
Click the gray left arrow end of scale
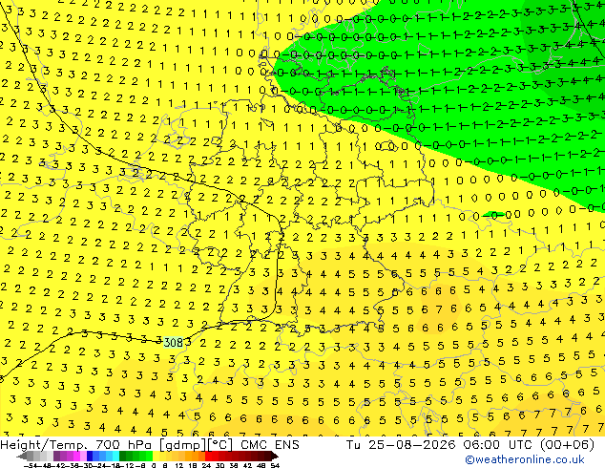click(x=22, y=456)
